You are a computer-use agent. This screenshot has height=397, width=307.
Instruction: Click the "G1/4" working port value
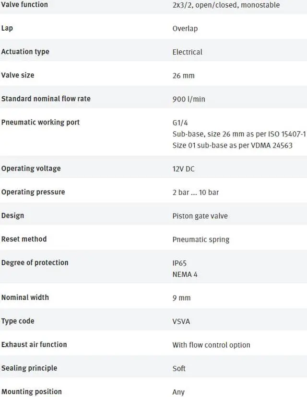(x=180, y=123)
